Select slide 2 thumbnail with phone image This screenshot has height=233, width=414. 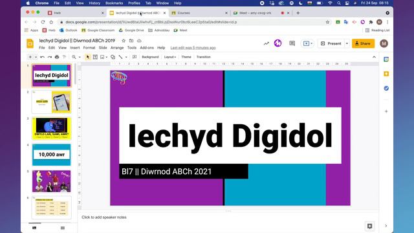tap(52, 102)
